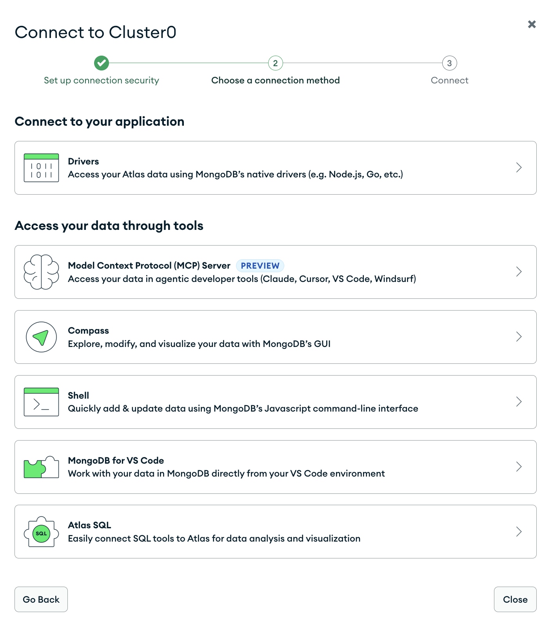
Task: Click the 'Connect to Cluster0' title
Action: (96, 32)
